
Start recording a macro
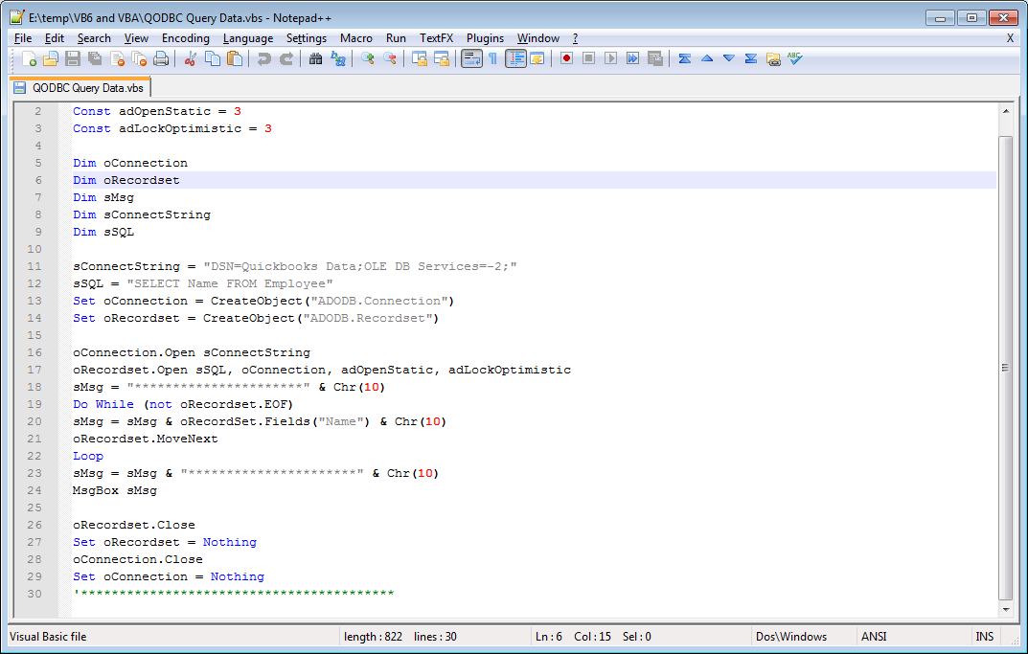[x=564, y=58]
